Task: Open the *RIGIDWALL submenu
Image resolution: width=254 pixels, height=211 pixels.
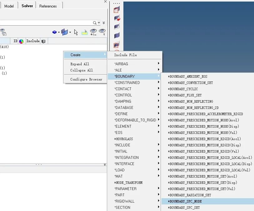Action: click(x=135, y=201)
